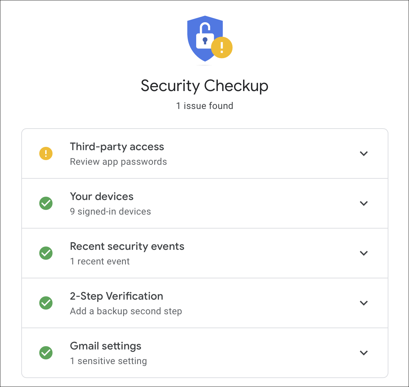Select Review app passwords text
The image size is (409, 387).
tap(118, 162)
